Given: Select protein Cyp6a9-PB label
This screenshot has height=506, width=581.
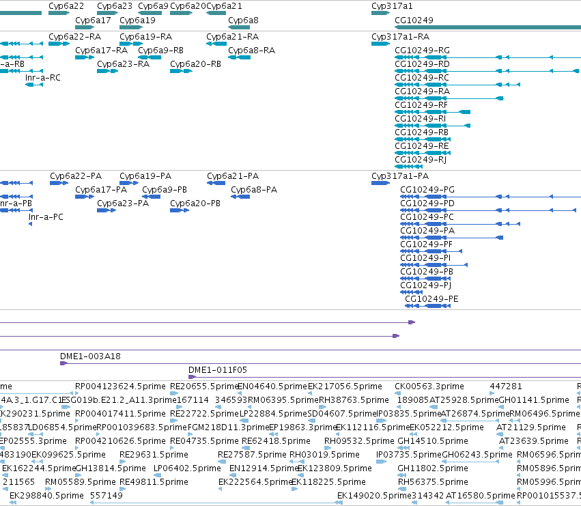Looking at the screenshot, I should (165, 190).
